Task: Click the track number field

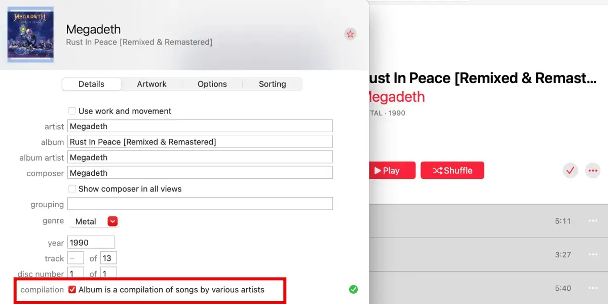Action: pos(75,258)
